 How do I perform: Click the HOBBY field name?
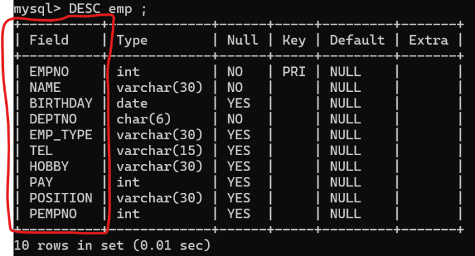(x=49, y=167)
